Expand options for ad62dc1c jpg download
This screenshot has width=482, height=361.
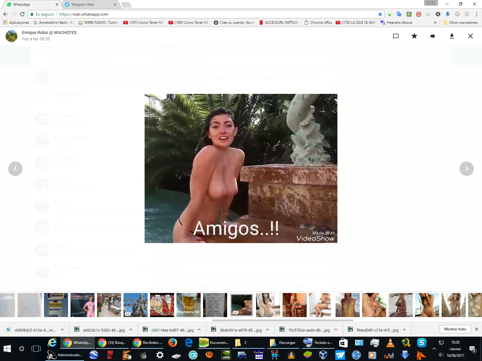coord(131,329)
